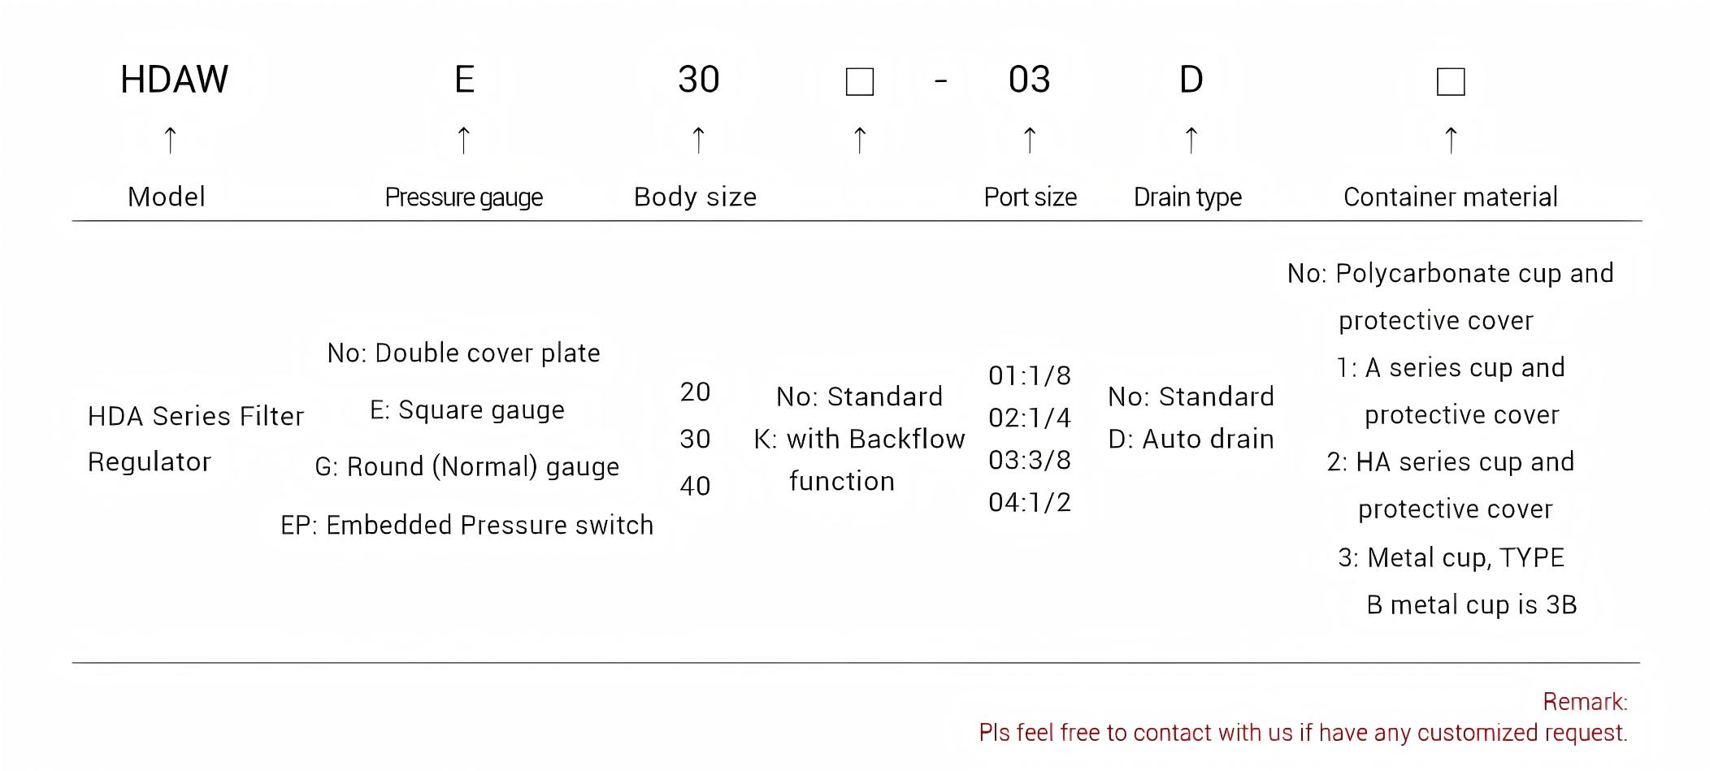Click the arrow under the box beside 30
The height and width of the screenshot is (771, 1710).
pyautogui.click(x=859, y=141)
